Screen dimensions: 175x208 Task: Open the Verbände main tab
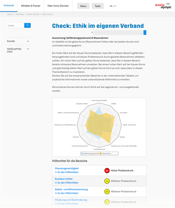pyautogui.click(x=9, y=6)
